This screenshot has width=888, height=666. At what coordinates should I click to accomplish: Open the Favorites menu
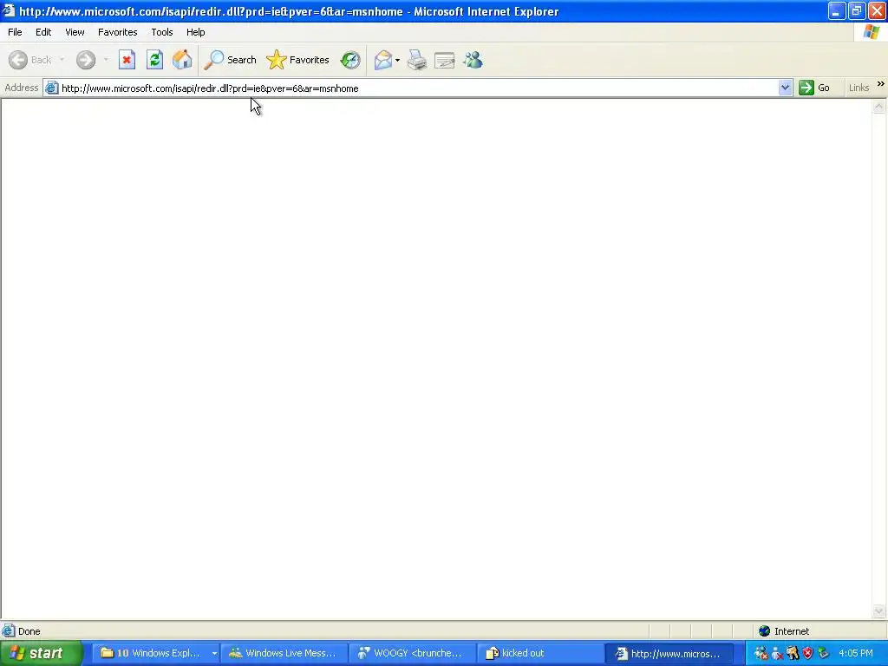(x=117, y=32)
